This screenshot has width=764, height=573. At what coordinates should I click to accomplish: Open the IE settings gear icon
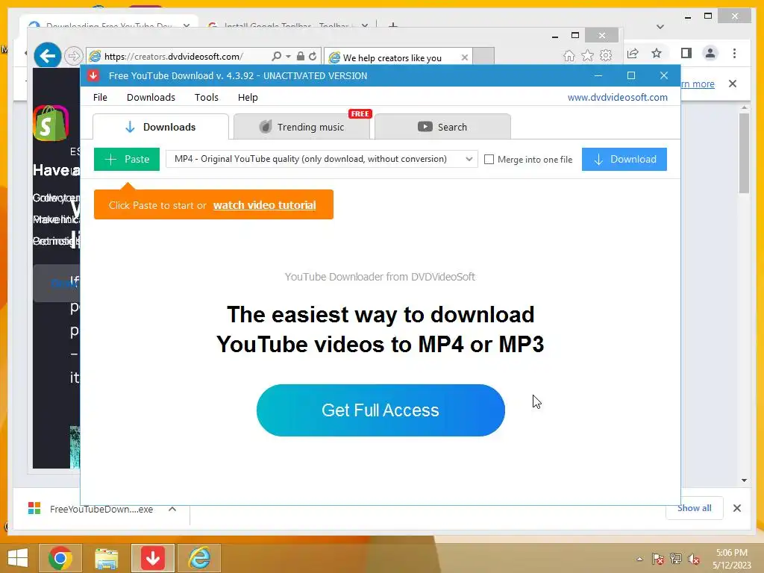(606, 55)
